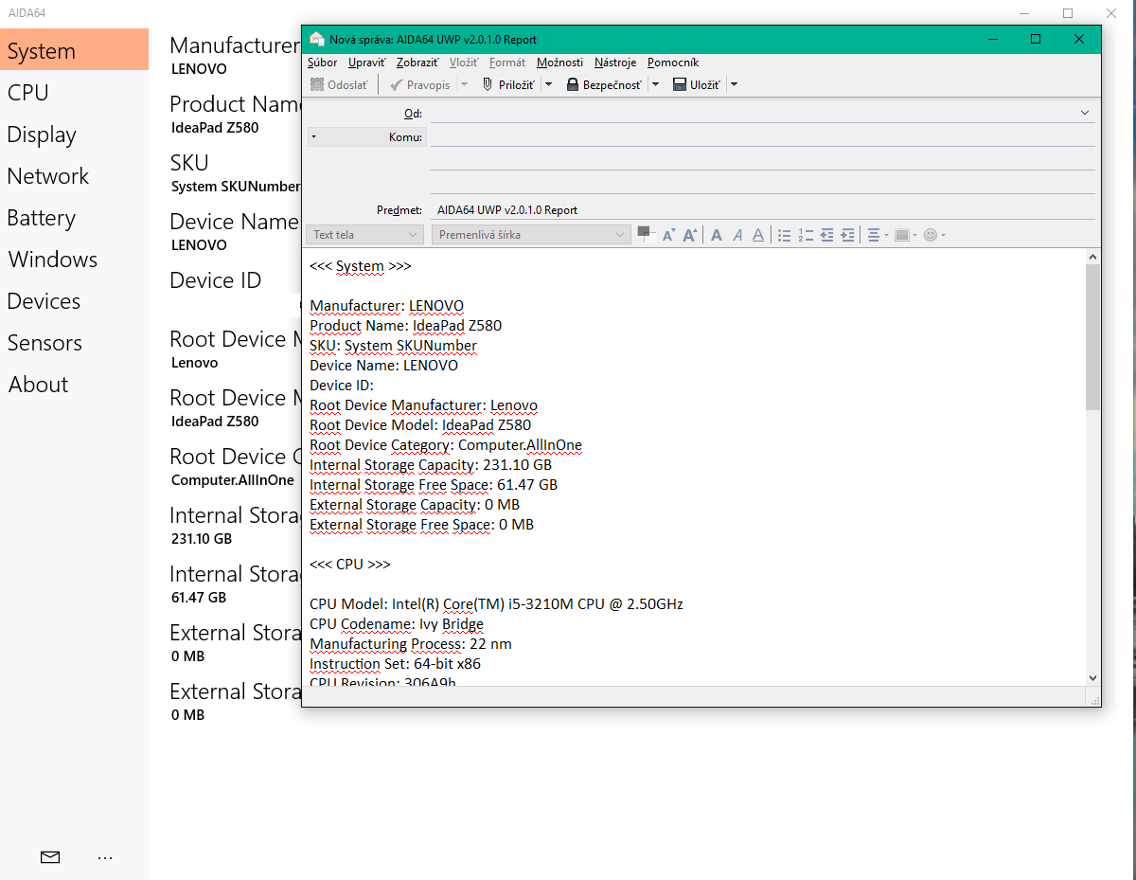Click the '<<< CPU >>>' heading in message
1136x880 pixels.
[350, 565]
